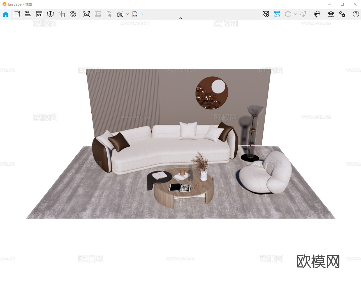
Task: Open the Video Editor film reel icon
Action: pyautogui.click(x=73, y=14)
